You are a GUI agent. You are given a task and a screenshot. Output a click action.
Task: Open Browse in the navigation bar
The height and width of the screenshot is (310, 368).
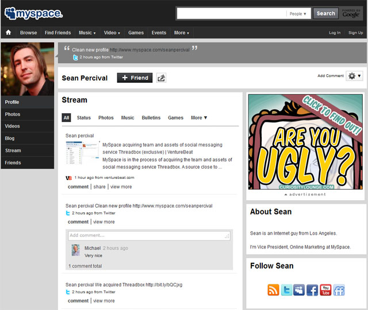[x=28, y=33]
